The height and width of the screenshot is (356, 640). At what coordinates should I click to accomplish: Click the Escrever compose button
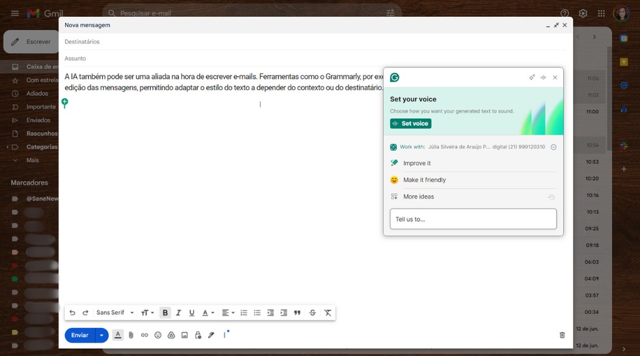tap(32, 42)
